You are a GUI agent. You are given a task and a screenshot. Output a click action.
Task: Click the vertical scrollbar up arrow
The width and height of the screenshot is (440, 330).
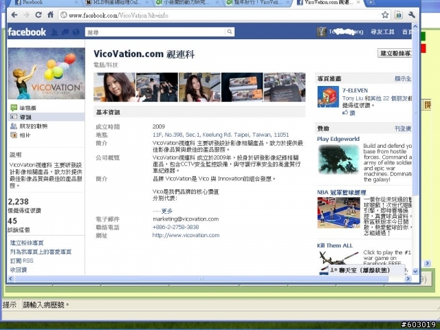click(415, 26)
